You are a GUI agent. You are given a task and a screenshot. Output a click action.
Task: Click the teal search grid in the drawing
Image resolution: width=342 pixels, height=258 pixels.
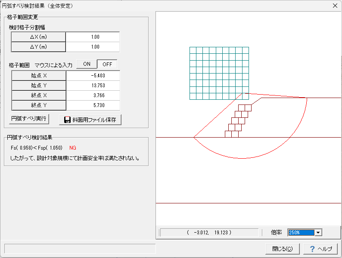pos(219,73)
